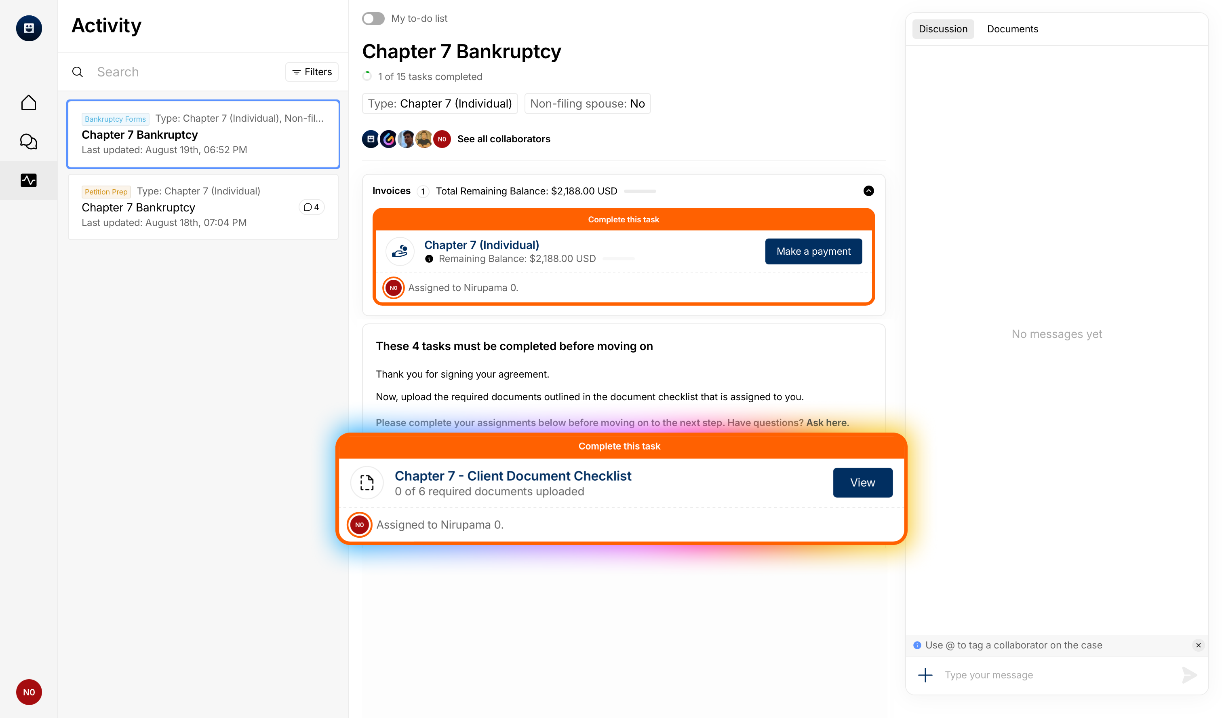Open the 4 comments bubble on Petition Prep
Viewport: 1222px width, 718px height.
tap(311, 207)
